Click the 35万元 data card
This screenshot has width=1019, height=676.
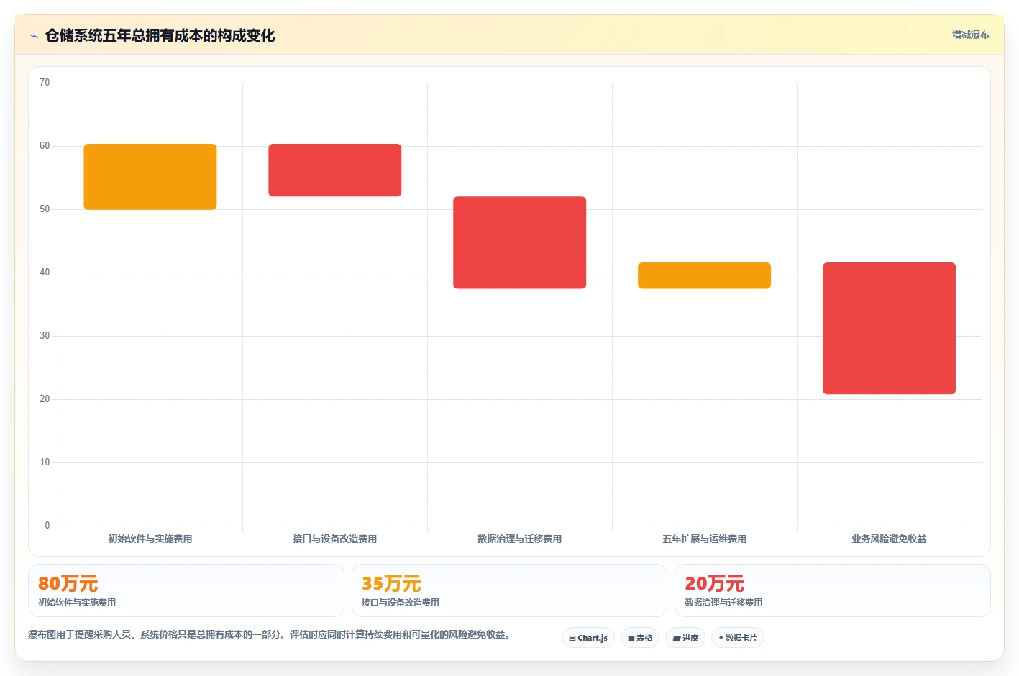(x=509, y=590)
